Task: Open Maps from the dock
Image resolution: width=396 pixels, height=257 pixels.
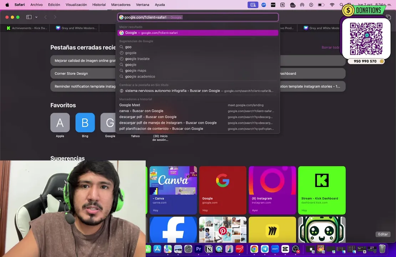Action: [x=168, y=249]
